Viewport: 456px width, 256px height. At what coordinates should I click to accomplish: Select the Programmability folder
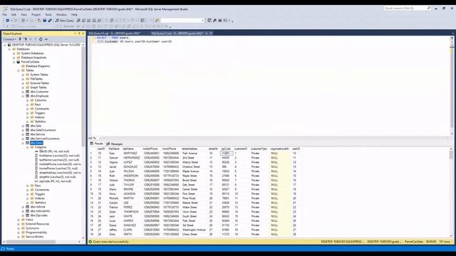(36, 233)
